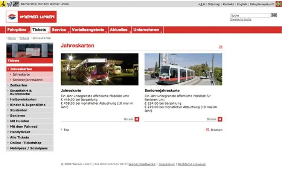Screen dimensions: 282x192
Task: Open the Alle Tickets sidebar item
Action: coord(30,137)
